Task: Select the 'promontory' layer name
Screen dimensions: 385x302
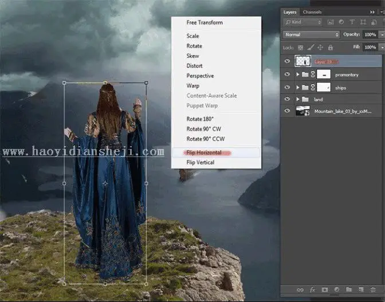Action: [347, 75]
